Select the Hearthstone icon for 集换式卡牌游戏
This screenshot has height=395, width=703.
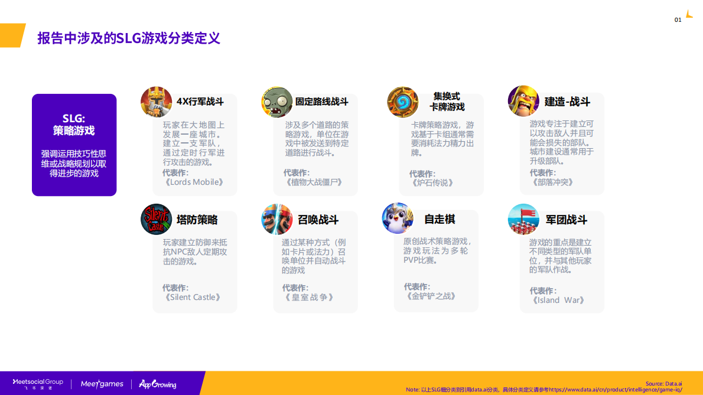click(402, 101)
